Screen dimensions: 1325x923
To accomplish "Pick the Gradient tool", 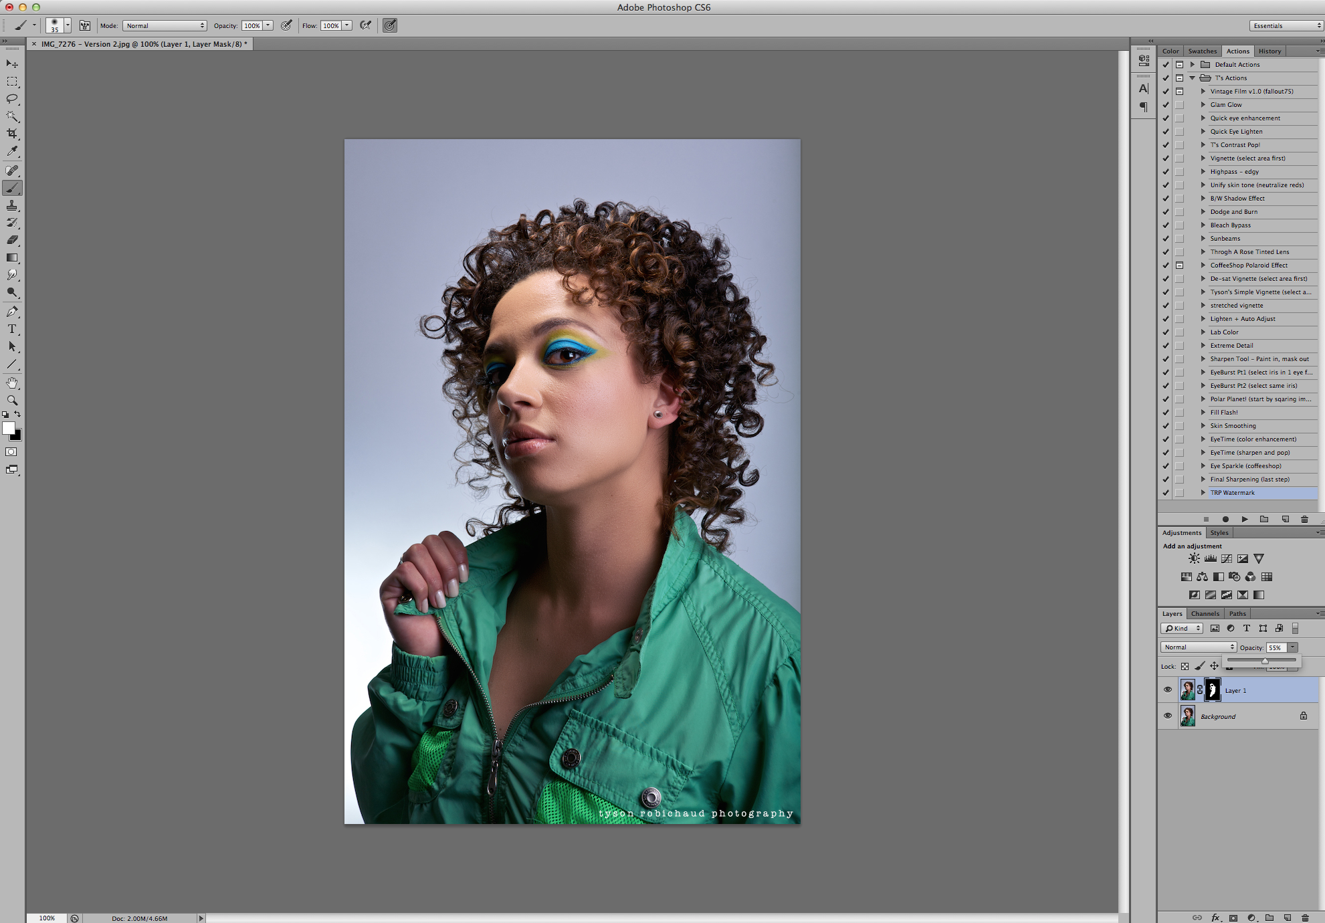I will pos(12,258).
